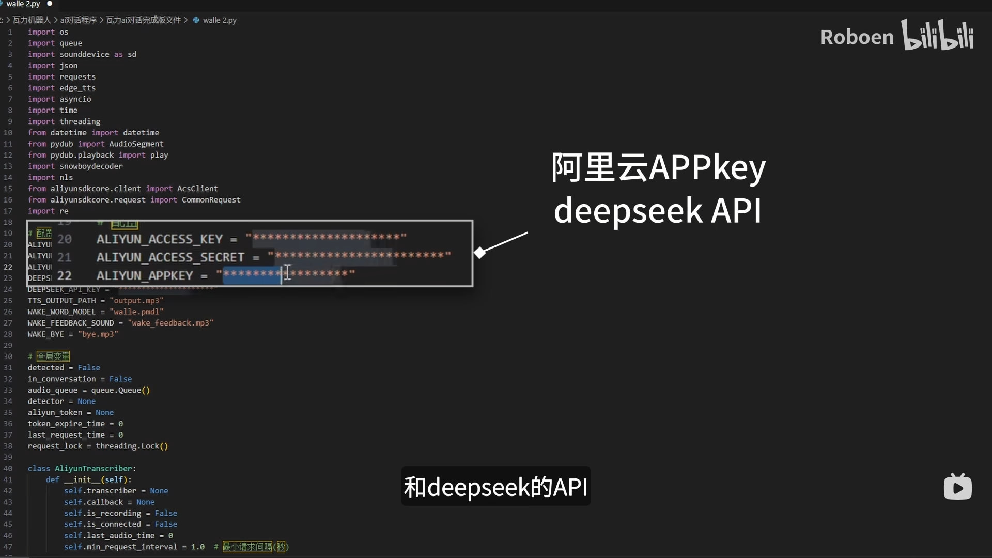Click the white diamond callout marker

(480, 253)
